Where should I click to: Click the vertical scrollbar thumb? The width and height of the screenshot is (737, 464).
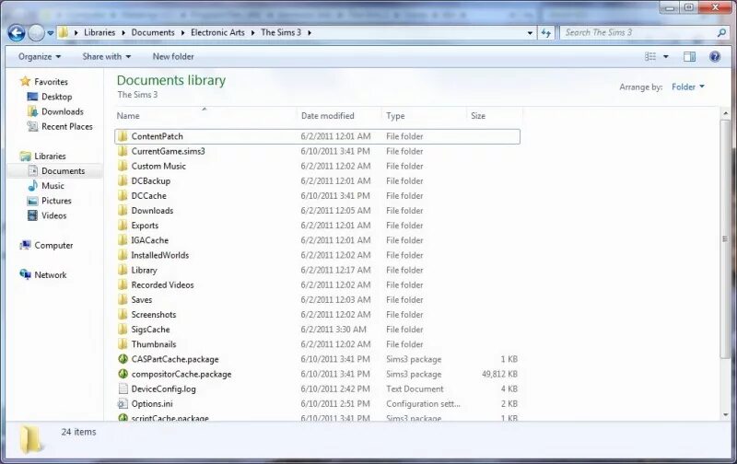725,238
